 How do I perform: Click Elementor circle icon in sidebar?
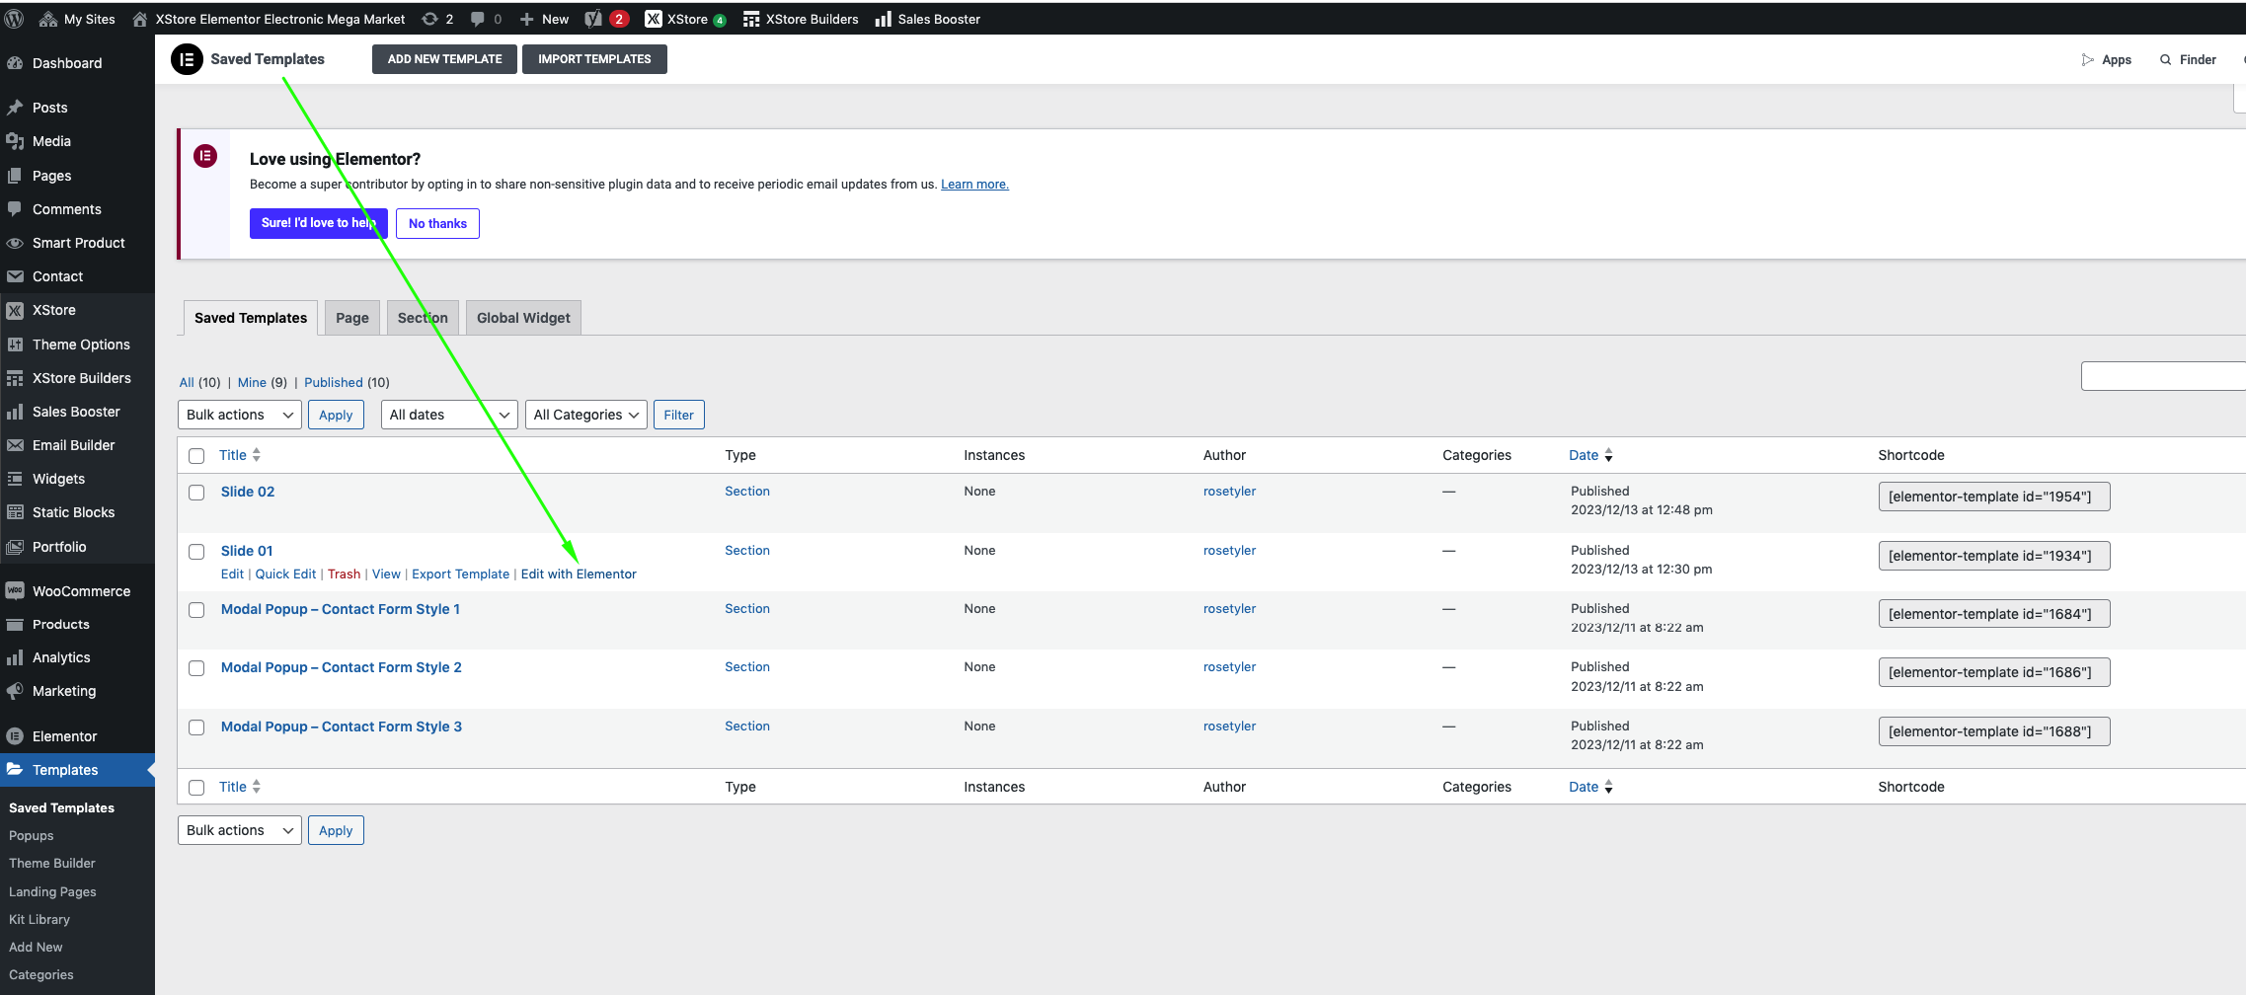pyautogui.click(x=15, y=736)
